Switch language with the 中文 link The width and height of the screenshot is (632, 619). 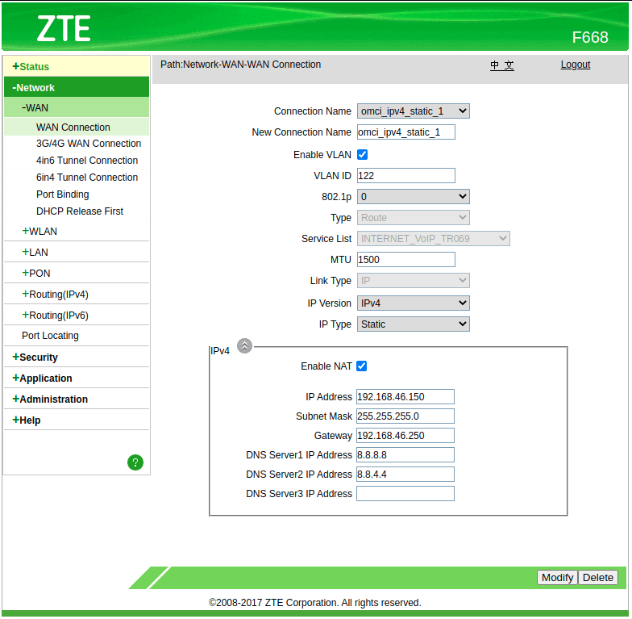coord(501,65)
